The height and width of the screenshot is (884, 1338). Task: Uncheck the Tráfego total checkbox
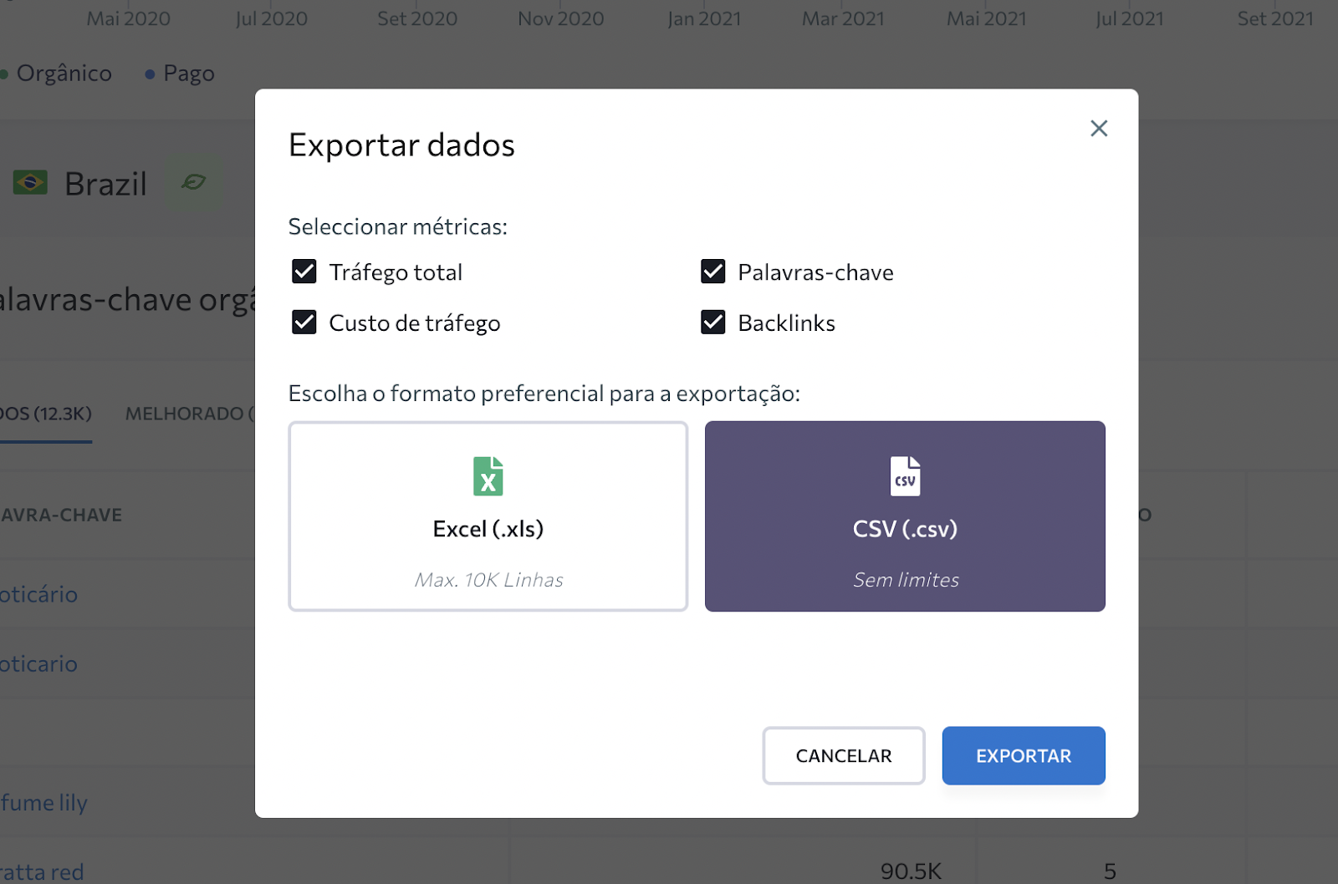coord(304,272)
